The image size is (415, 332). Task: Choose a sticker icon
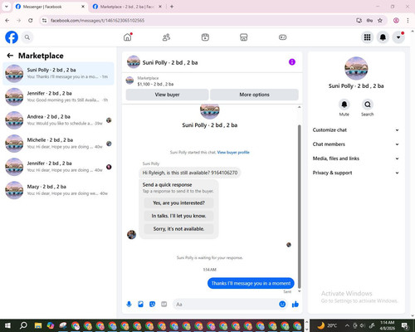click(152, 305)
